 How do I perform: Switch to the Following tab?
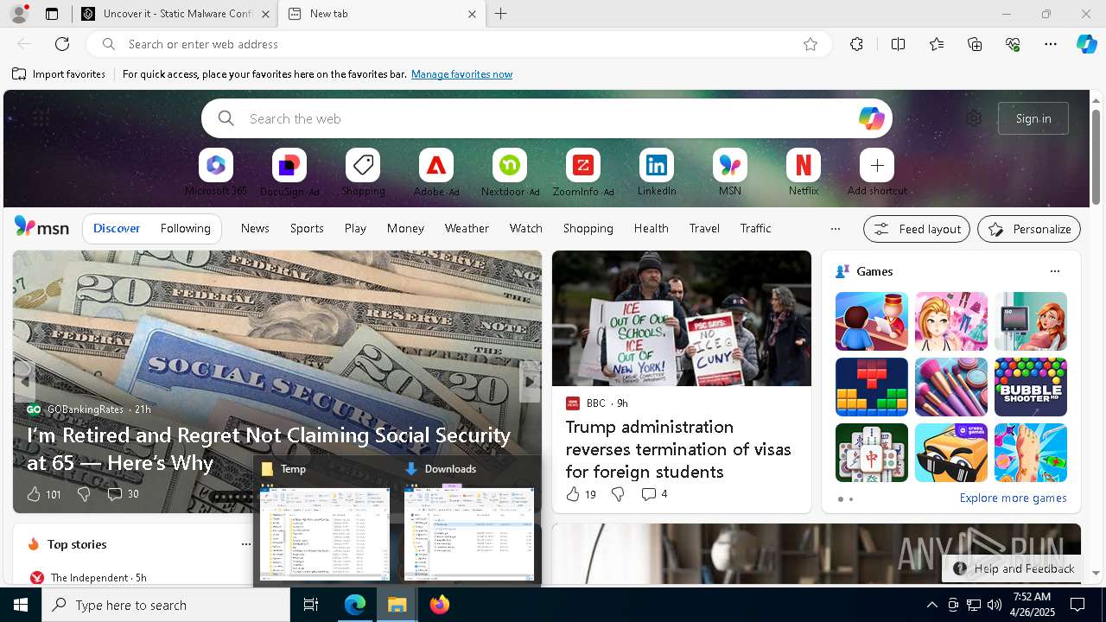click(x=185, y=229)
